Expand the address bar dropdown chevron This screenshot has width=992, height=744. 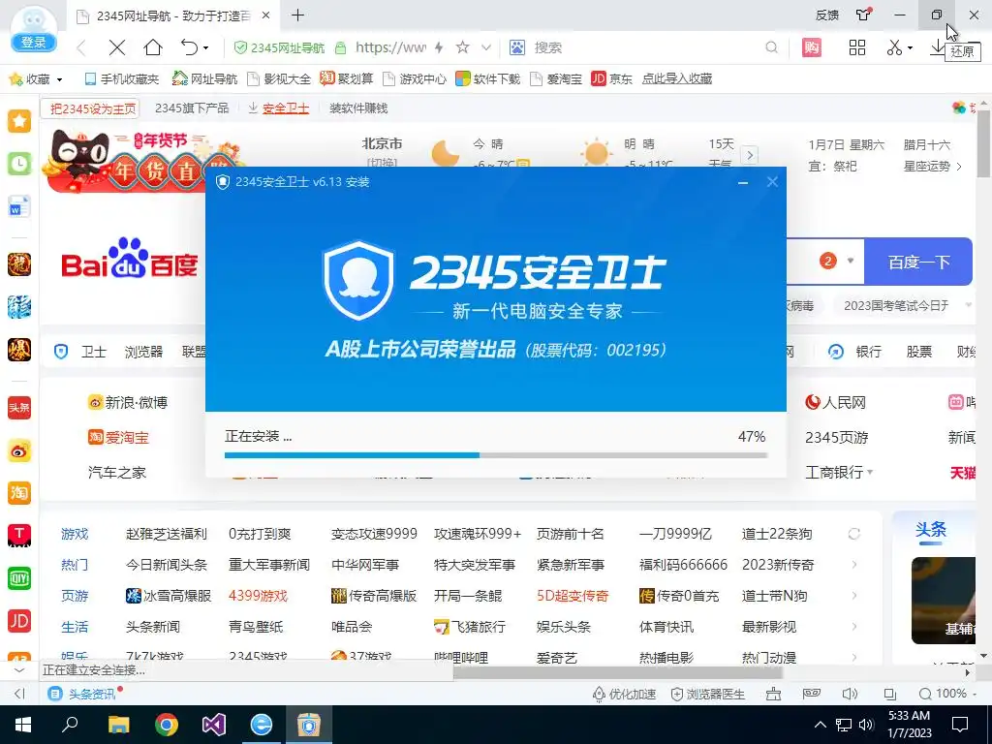[x=486, y=47]
